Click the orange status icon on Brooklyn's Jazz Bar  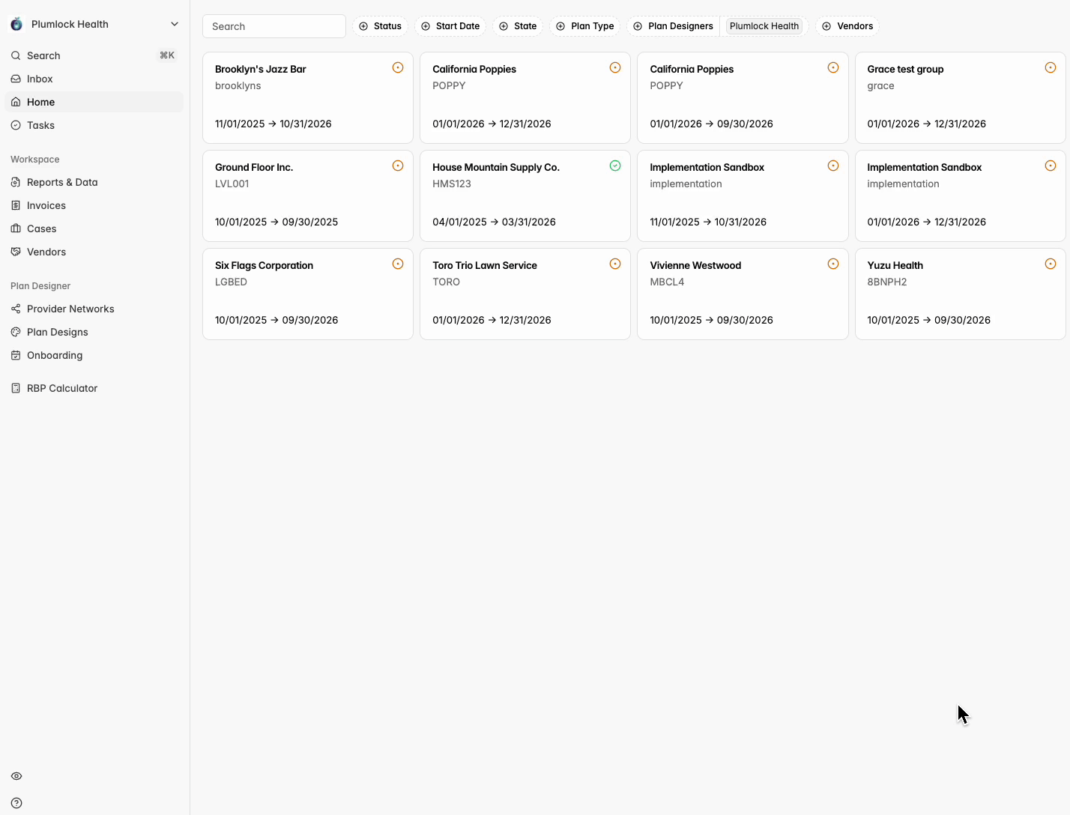(x=398, y=67)
